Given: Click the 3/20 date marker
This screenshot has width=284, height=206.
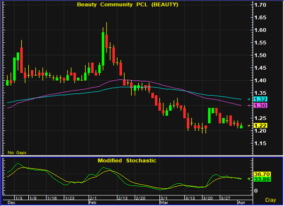Looking at the screenshot, I should point(208,198).
